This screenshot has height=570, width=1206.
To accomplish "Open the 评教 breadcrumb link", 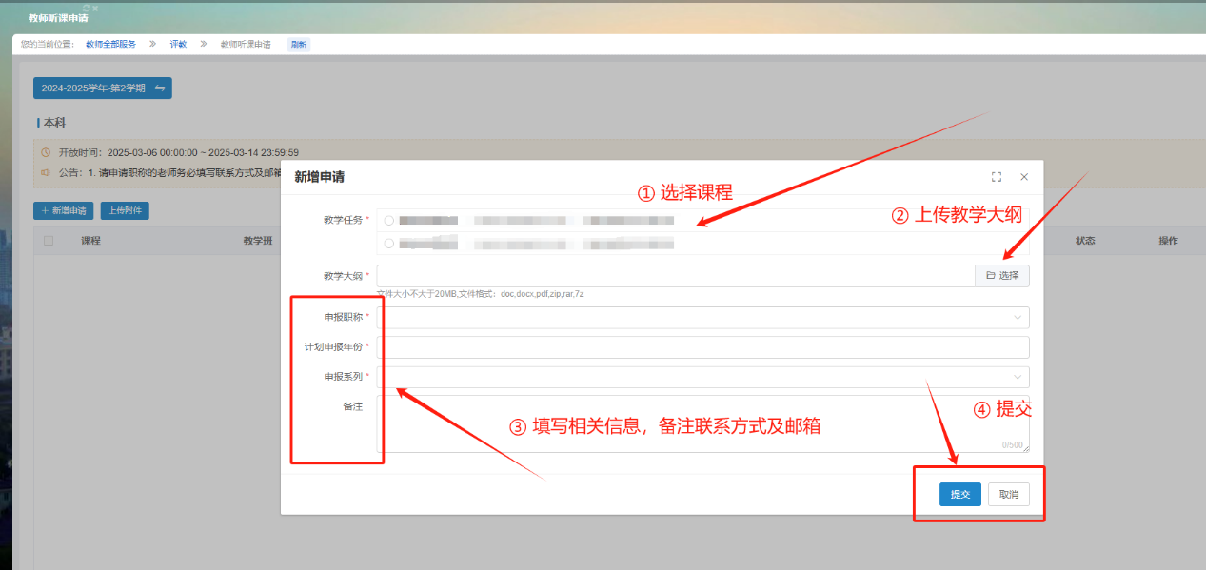I will tap(178, 45).
